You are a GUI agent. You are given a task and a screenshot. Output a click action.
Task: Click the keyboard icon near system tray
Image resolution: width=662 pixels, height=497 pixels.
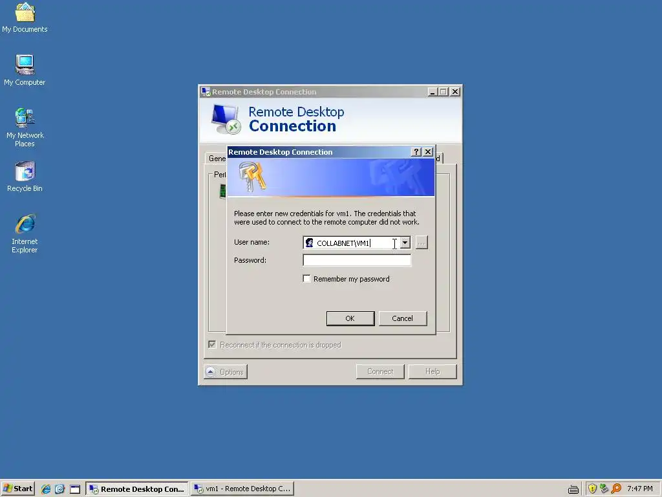tap(573, 489)
